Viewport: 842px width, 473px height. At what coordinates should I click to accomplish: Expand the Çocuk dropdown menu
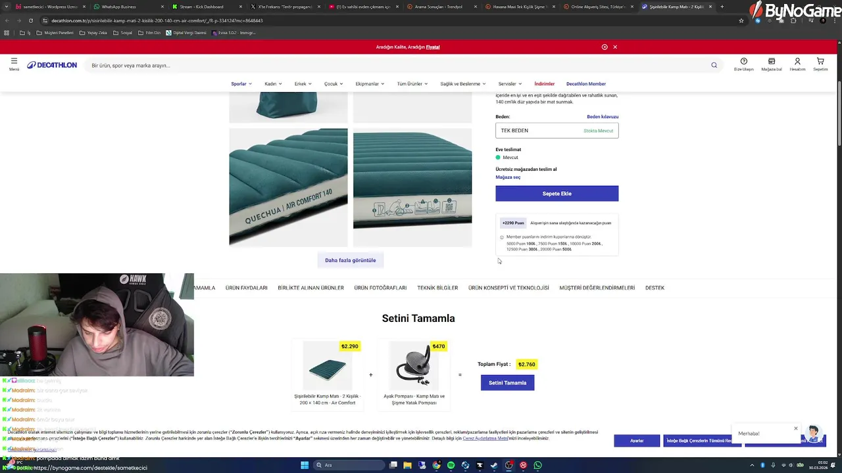[x=334, y=83]
